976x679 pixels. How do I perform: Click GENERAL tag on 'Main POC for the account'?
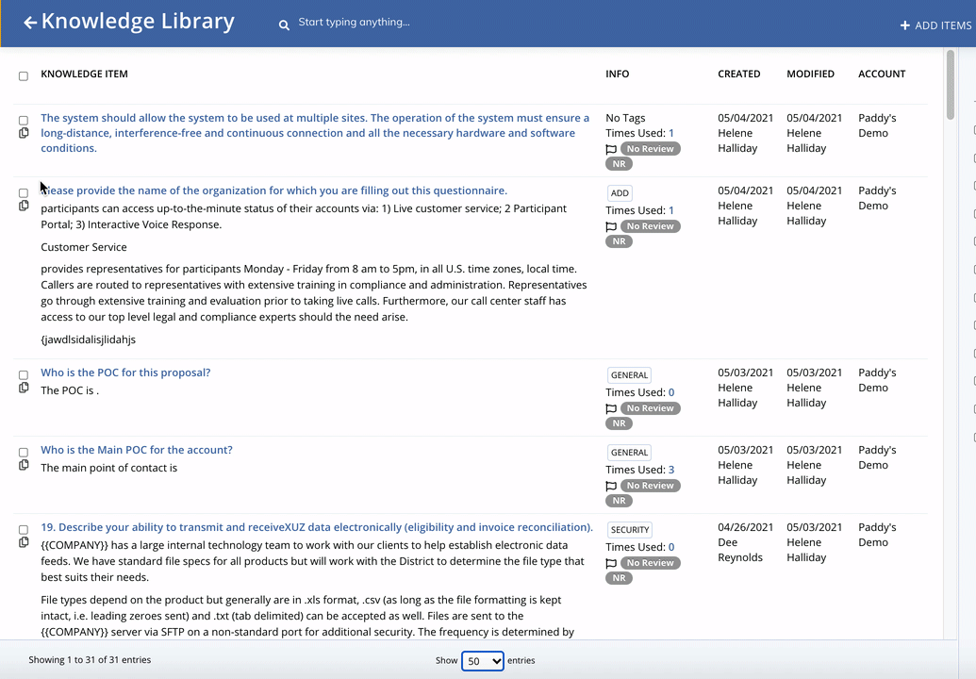click(x=629, y=452)
